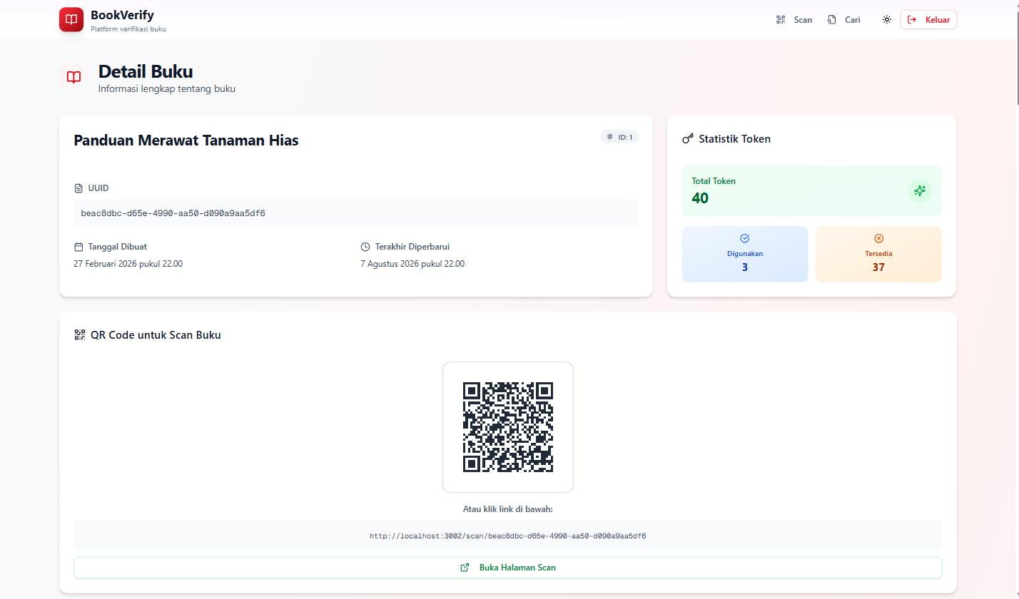Click the date 27 Februari 2026 pukul 22.00
1019x599 pixels.
coord(128,264)
